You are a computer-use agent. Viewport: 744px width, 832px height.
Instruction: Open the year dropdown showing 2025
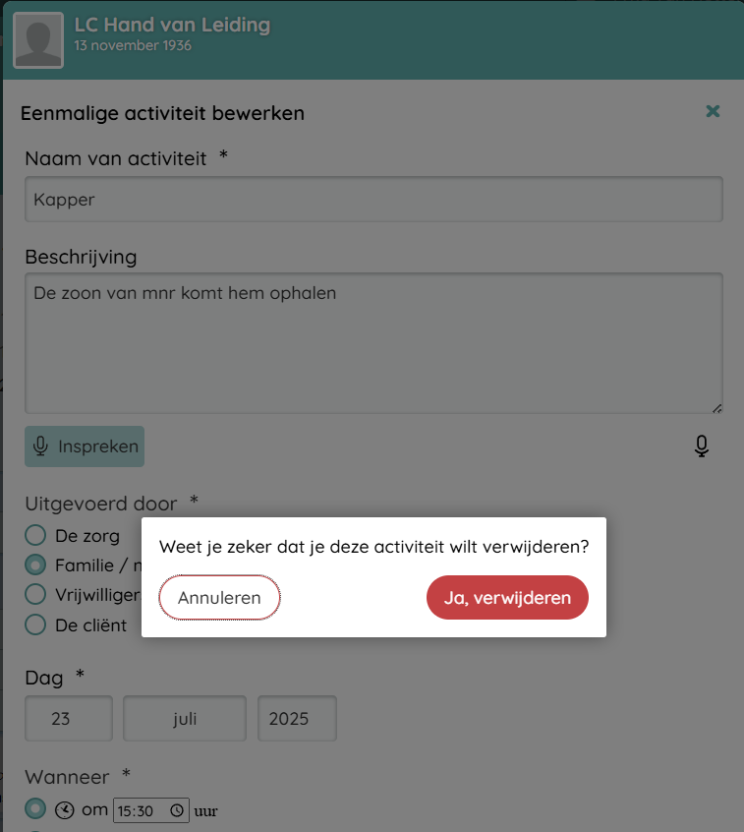(297, 719)
